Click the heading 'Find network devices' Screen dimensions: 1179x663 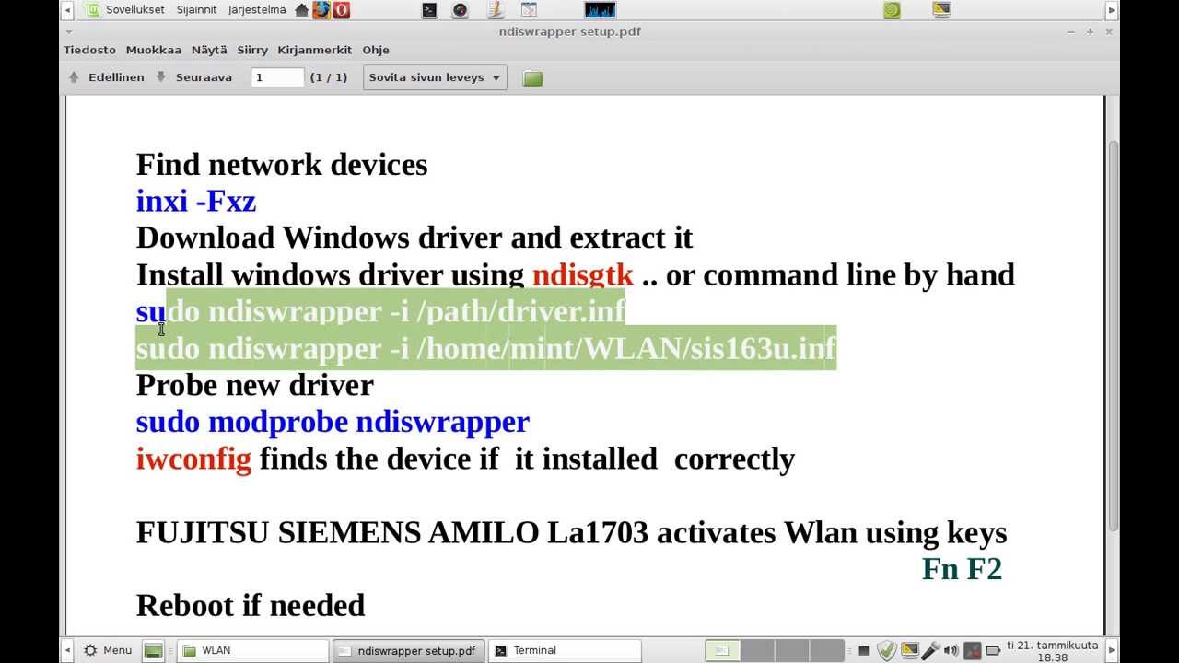click(282, 164)
